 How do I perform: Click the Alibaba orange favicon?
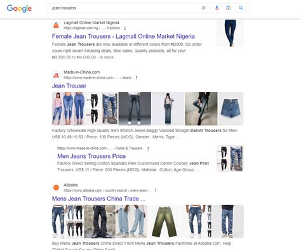pyautogui.click(x=56, y=188)
